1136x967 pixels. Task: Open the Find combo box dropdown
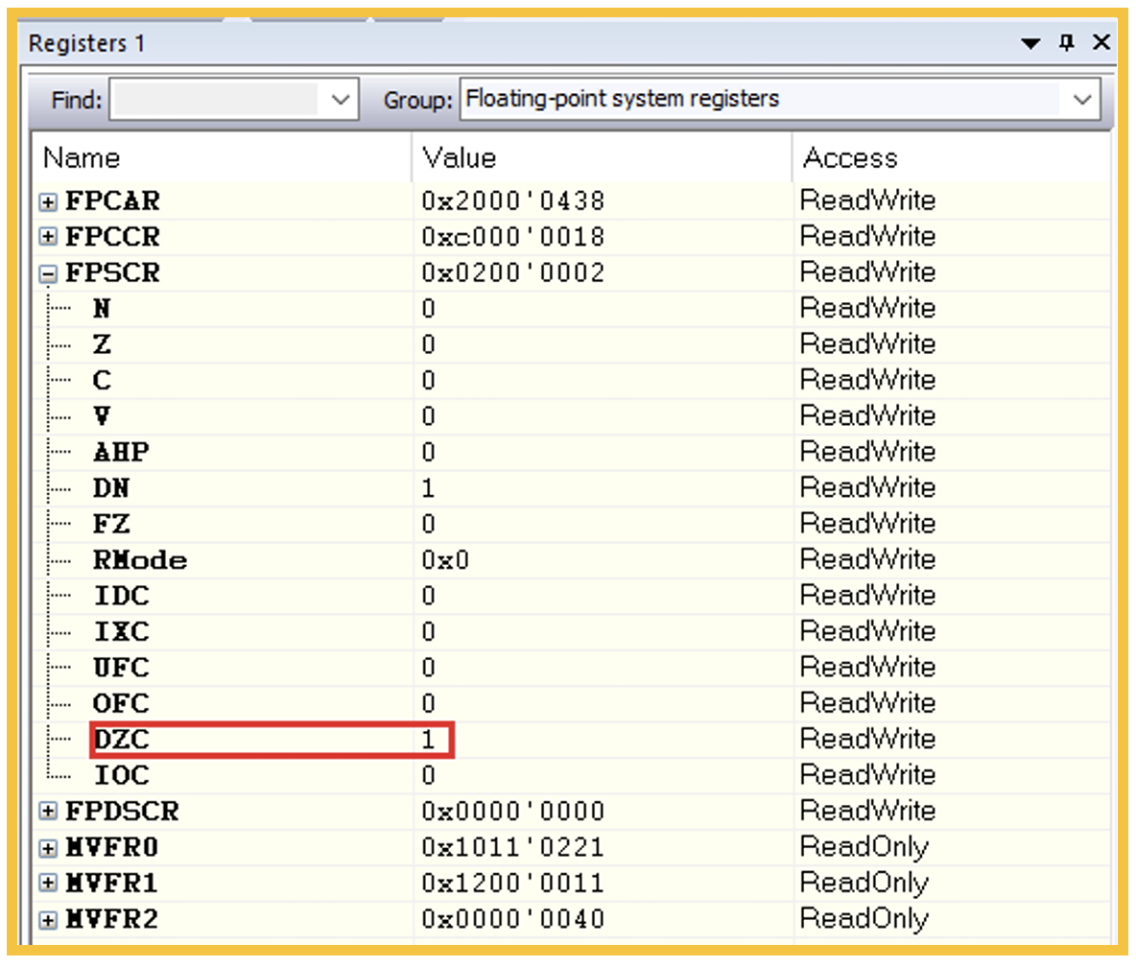coord(340,100)
